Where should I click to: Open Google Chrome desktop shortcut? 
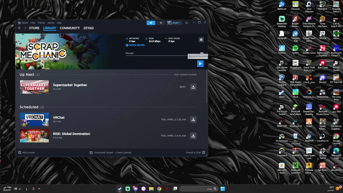tap(336, 139)
